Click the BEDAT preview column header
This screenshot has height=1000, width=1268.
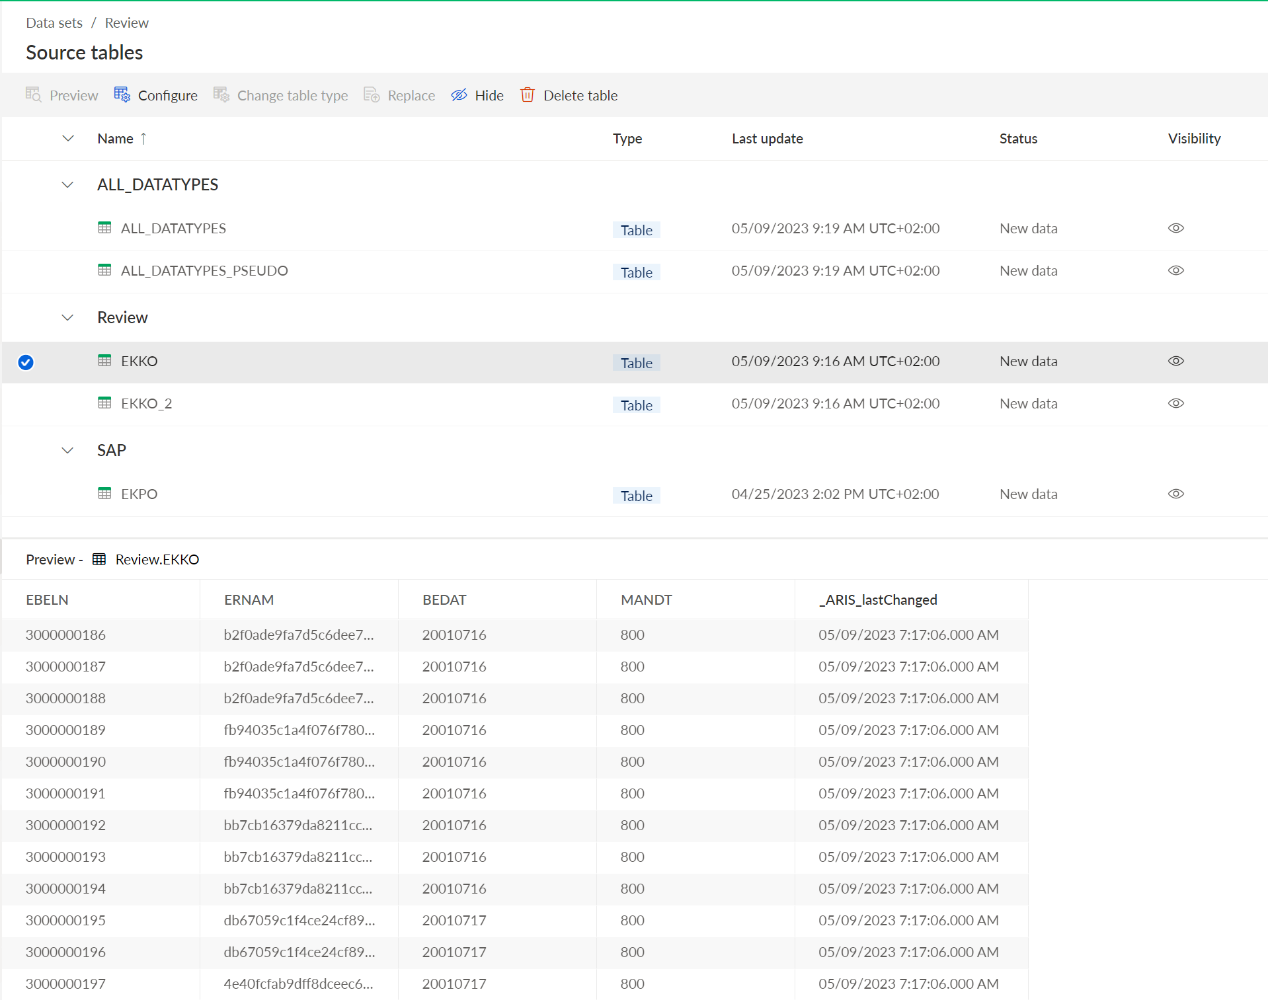pos(444,599)
